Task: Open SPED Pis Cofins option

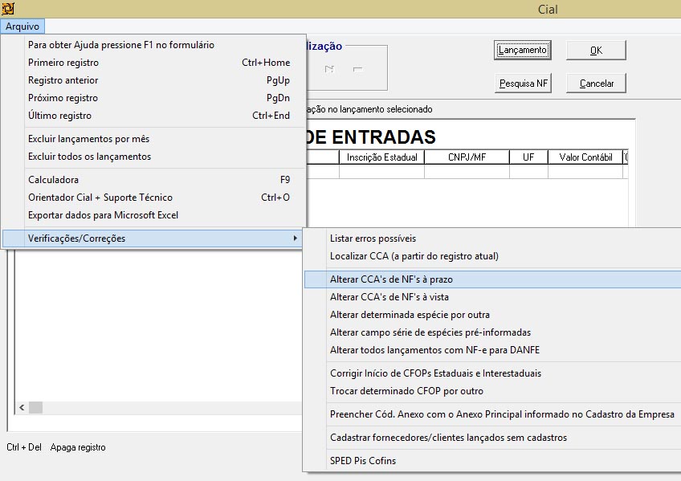Action: coord(363,461)
